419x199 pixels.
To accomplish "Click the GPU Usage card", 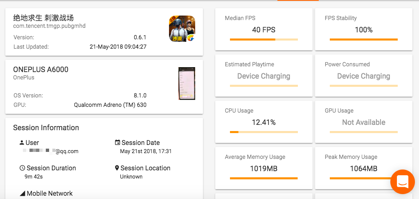I will click(x=363, y=121).
